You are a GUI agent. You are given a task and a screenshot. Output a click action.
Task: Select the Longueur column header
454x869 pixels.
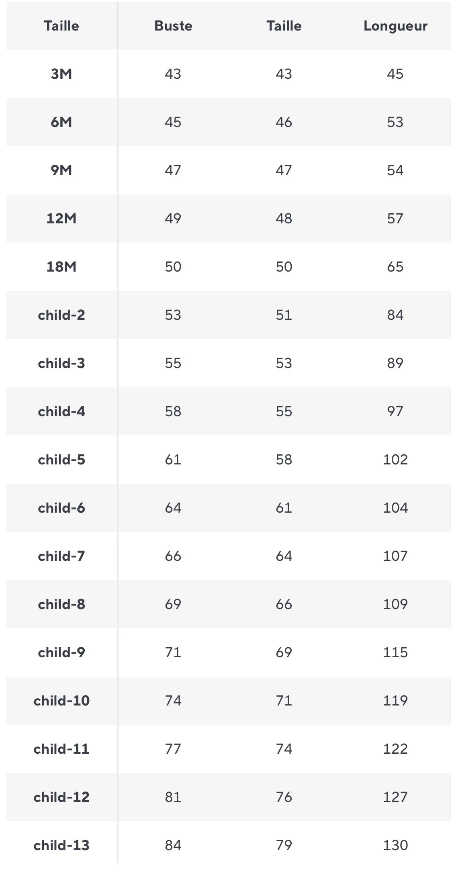pos(395,26)
